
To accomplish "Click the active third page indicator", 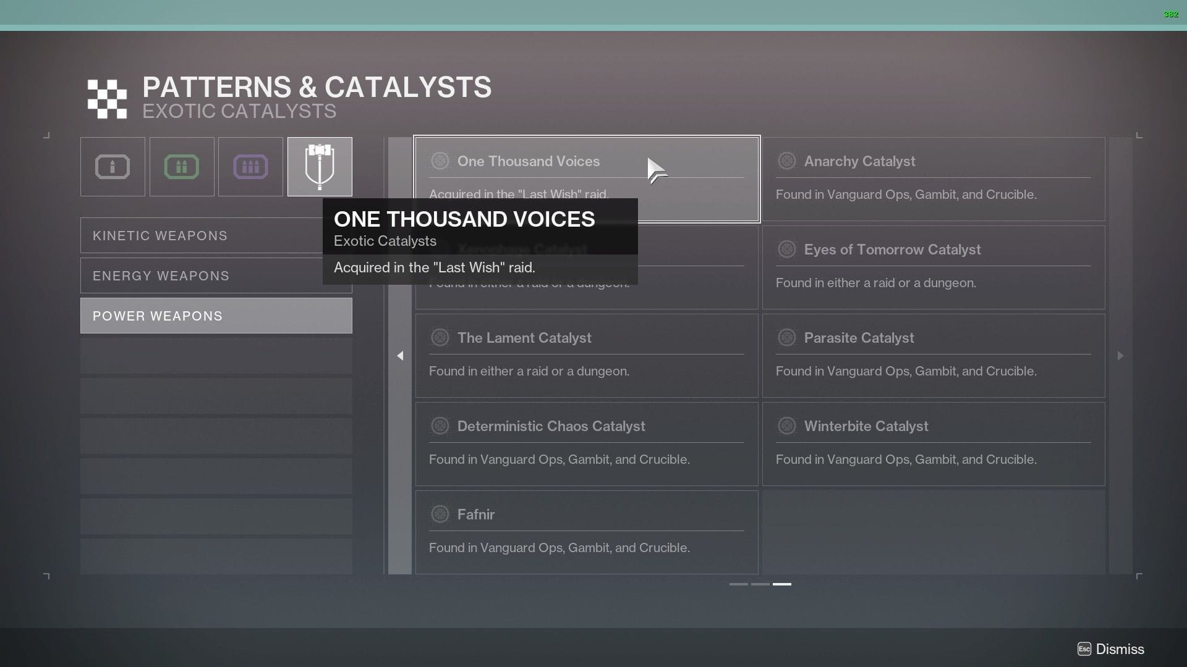I will (x=781, y=584).
